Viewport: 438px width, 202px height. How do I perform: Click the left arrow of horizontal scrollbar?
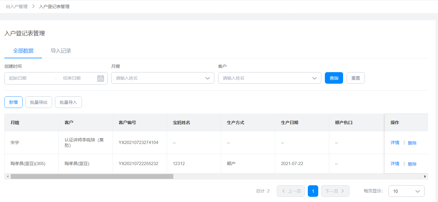[x=8, y=176]
